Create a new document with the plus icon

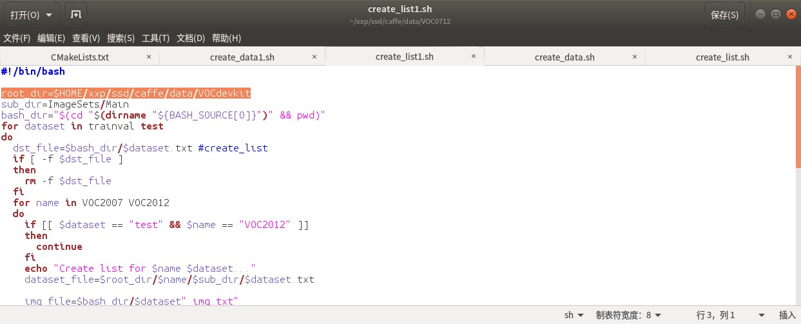click(x=76, y=14)
